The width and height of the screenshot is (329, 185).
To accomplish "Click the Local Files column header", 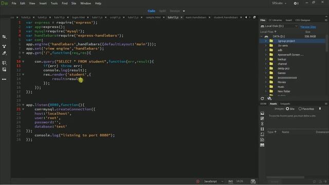I will tap(268, 32).
